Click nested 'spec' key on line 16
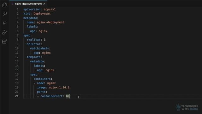Viewport: 202px width, 114px height. pos(33,74)
